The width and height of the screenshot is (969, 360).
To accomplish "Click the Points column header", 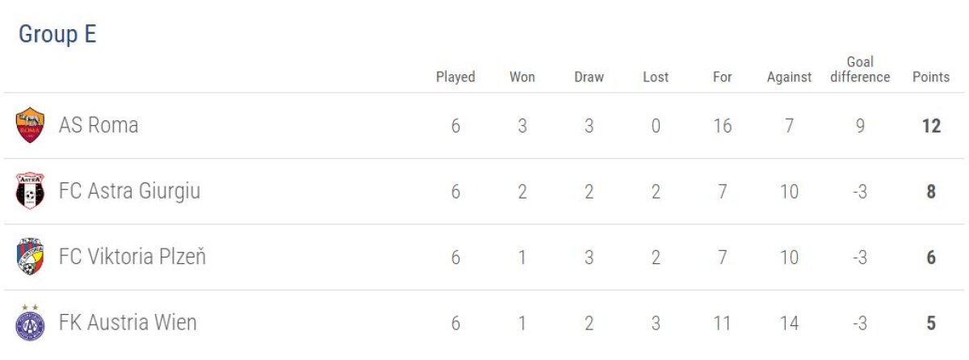I will click(931, 77).
